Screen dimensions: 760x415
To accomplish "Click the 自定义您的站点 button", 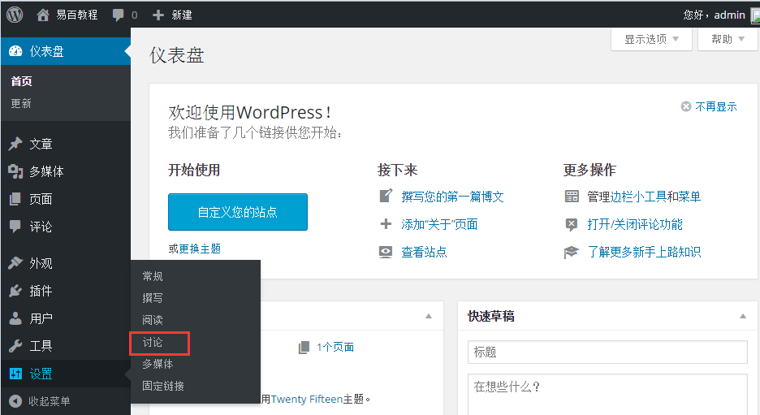I will click(x=237, y=212).
